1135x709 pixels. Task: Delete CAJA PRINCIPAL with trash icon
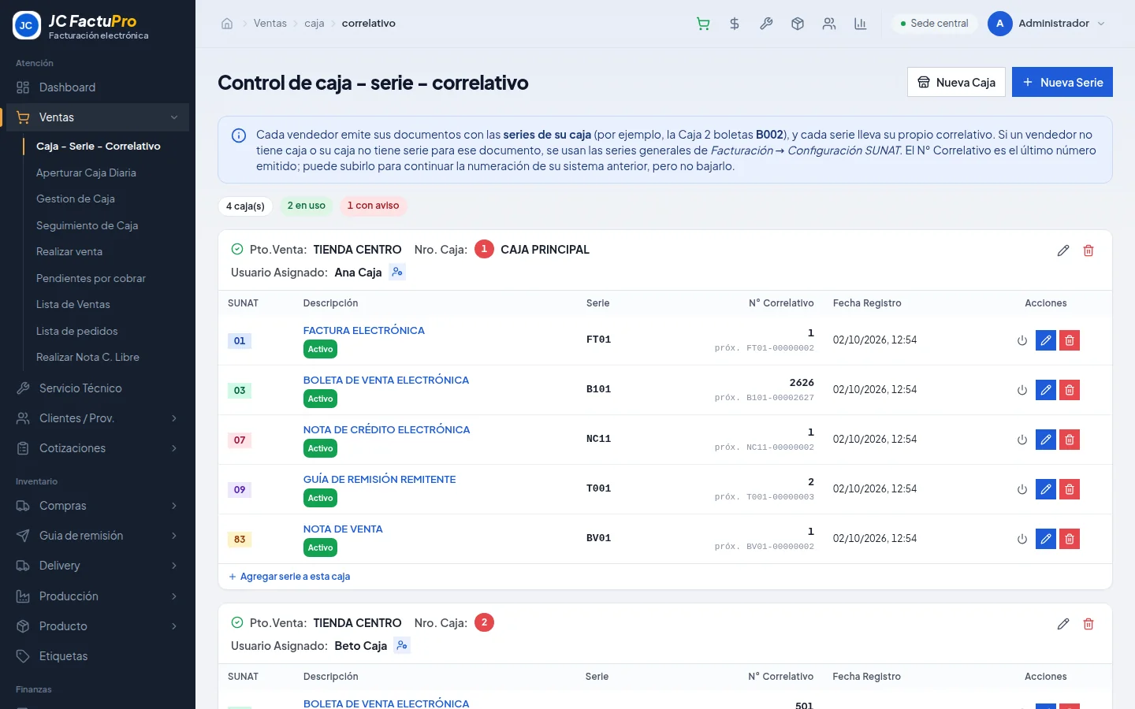click(x=1088, y=251)
